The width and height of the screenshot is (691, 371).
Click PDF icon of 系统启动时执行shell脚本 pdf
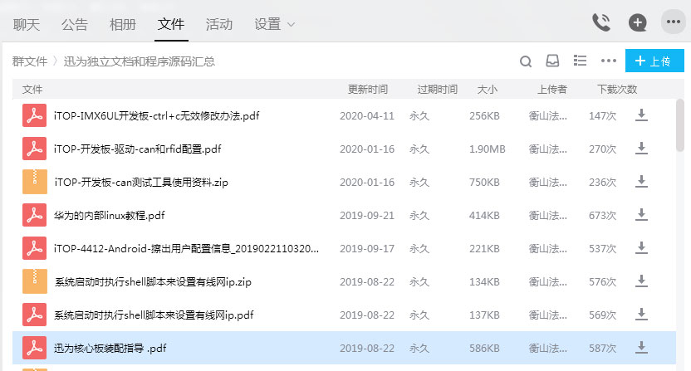click(34, 315)
